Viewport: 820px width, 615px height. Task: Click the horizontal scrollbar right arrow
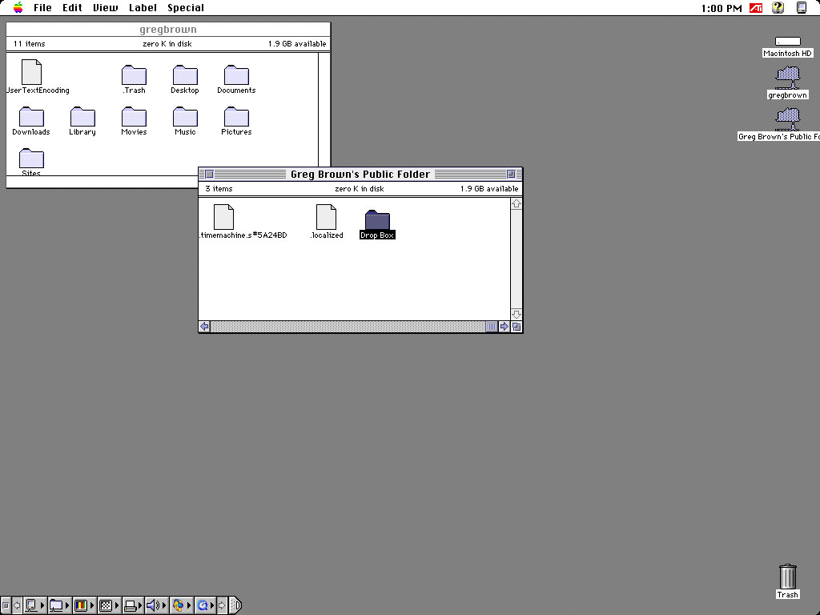pos(504,327)
